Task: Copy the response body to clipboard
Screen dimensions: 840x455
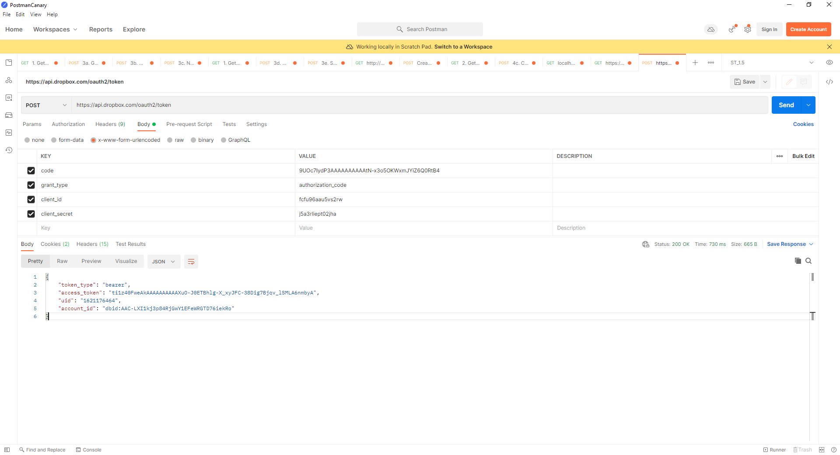Action: pyautogui.click(x=798, y=261)
